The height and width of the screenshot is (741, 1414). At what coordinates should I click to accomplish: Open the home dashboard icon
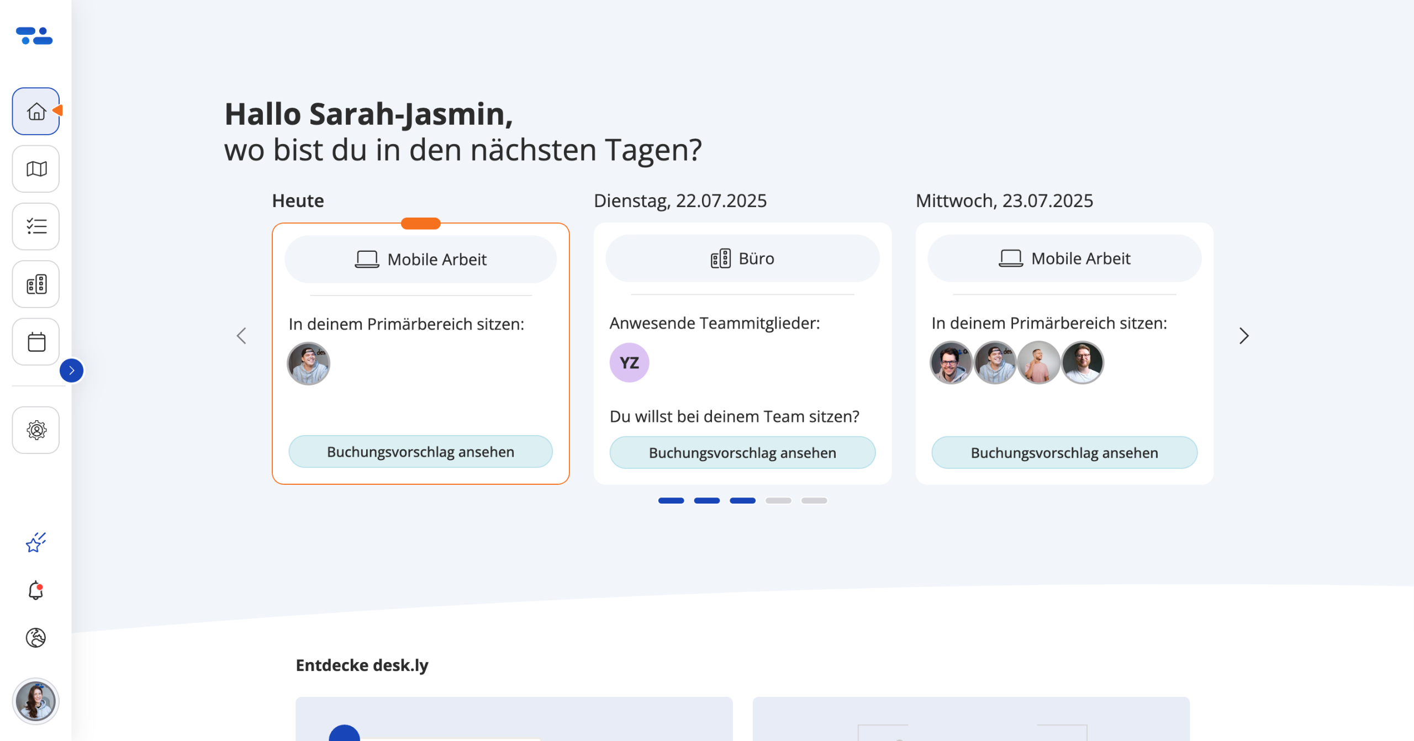[x=36, y=111]
